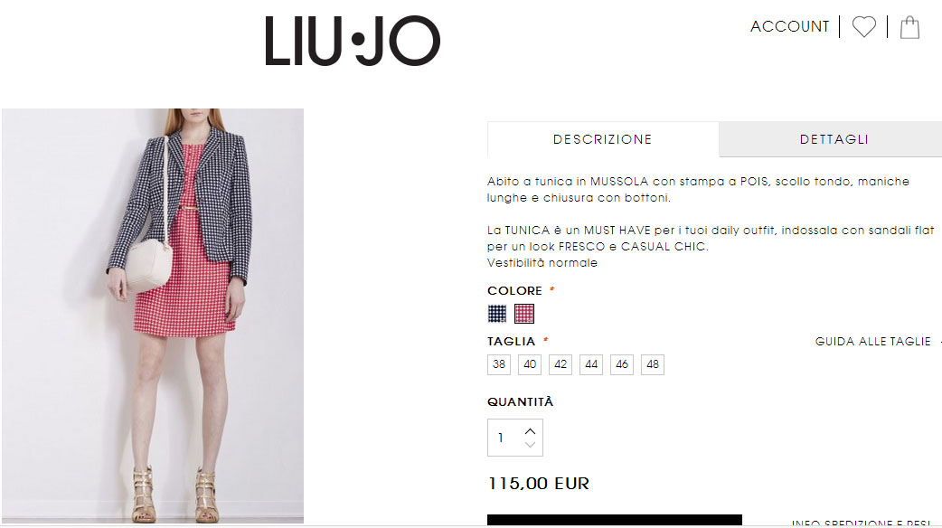The image size is (942, 528).
Task: Open the ACCOUNT link
Action: coord(789,27)
